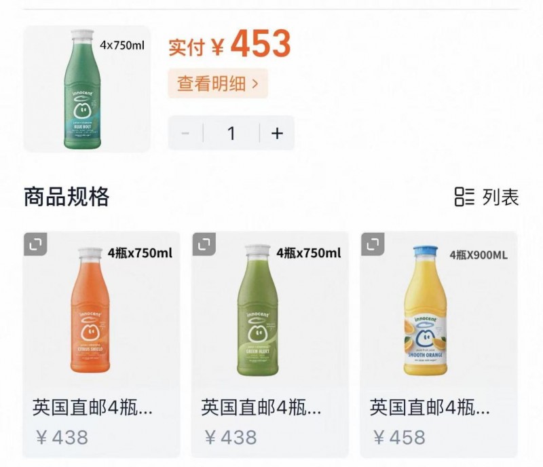
Task: Open the 英国直邮4瓶 title under Citrus Shield
Action: [92, 407]
